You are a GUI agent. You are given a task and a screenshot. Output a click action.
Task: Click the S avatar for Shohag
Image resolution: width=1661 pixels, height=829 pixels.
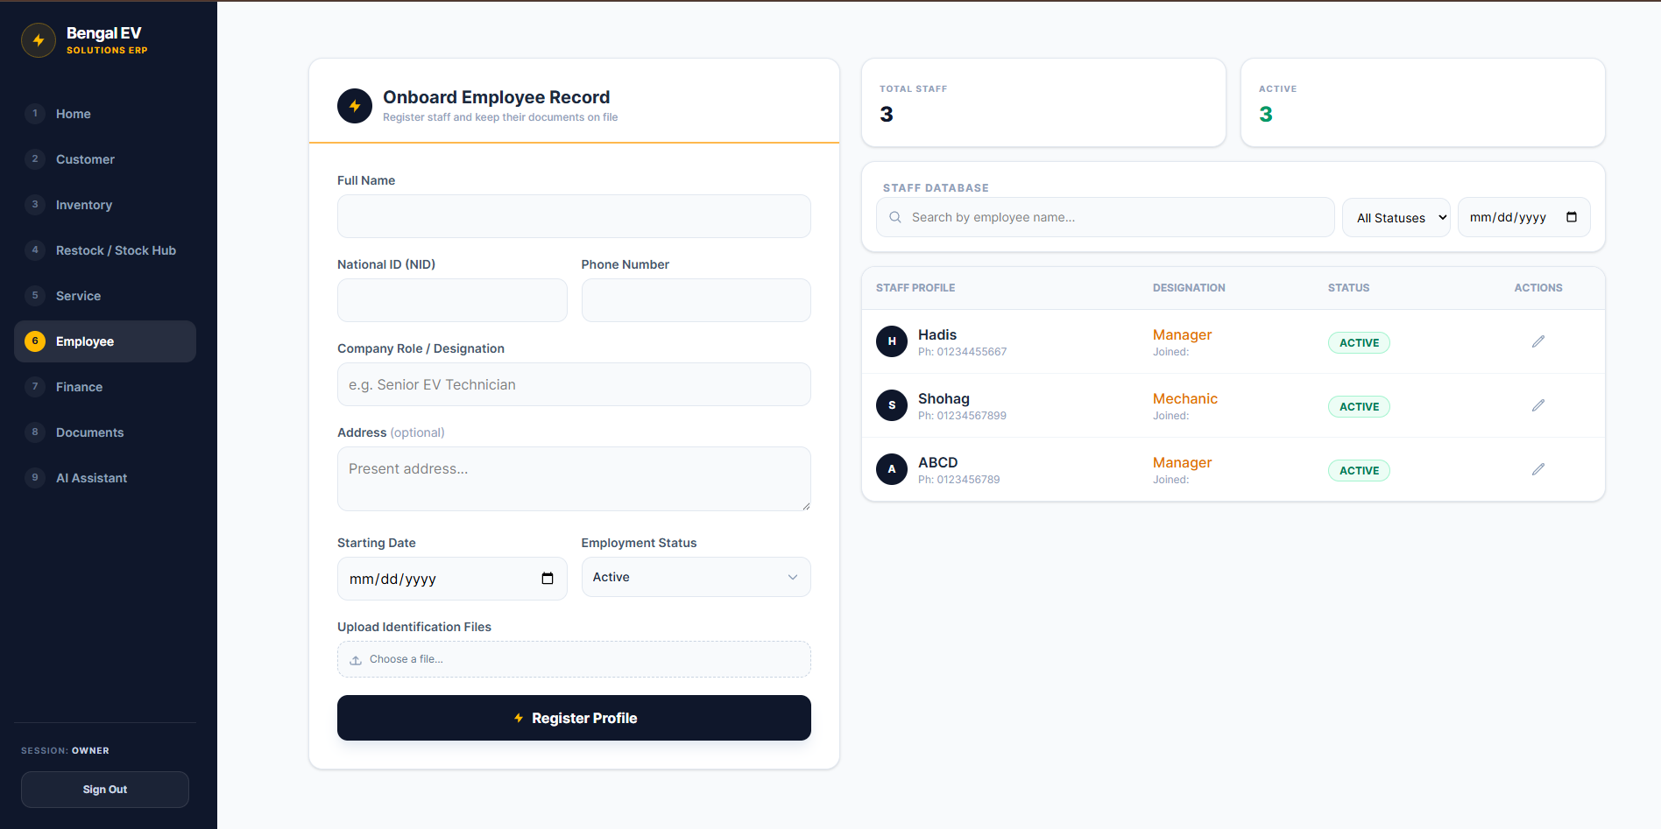(x=892, y=405)
